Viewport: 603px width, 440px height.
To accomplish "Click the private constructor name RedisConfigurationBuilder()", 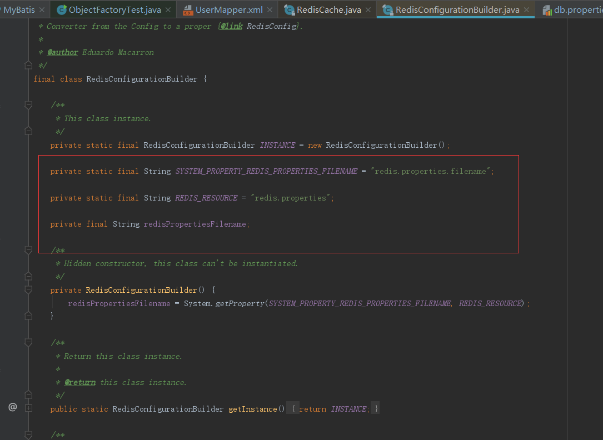I will coord(145,290).
